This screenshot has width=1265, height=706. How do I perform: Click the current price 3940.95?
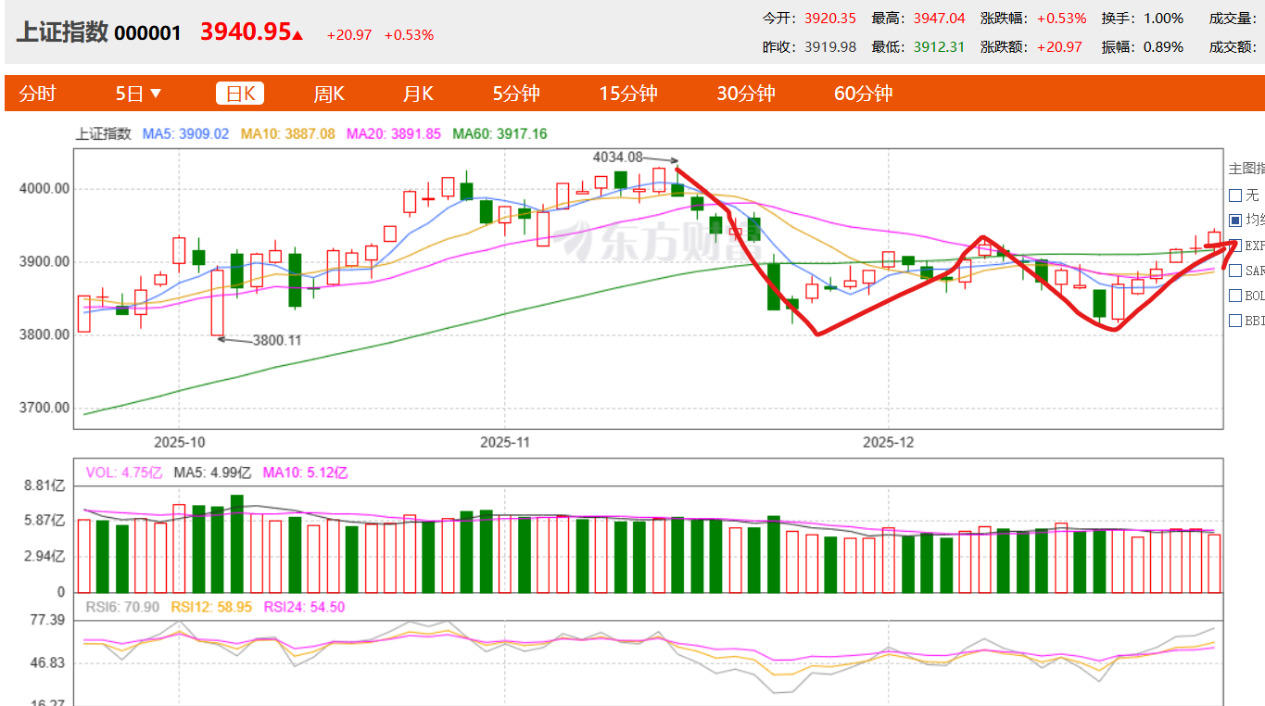pos(246,32)
